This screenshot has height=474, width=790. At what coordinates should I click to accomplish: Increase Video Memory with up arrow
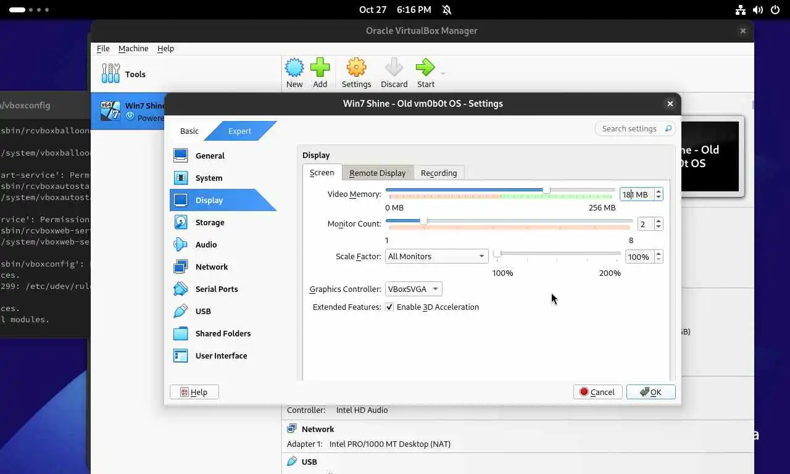[x=659, y=191]
